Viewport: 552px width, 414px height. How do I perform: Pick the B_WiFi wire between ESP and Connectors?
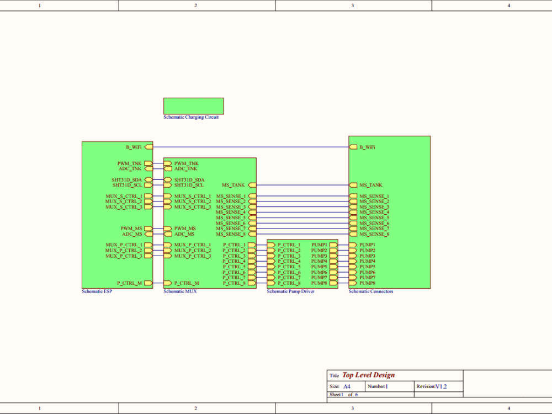pyautogui.click(x=251, y=147)
